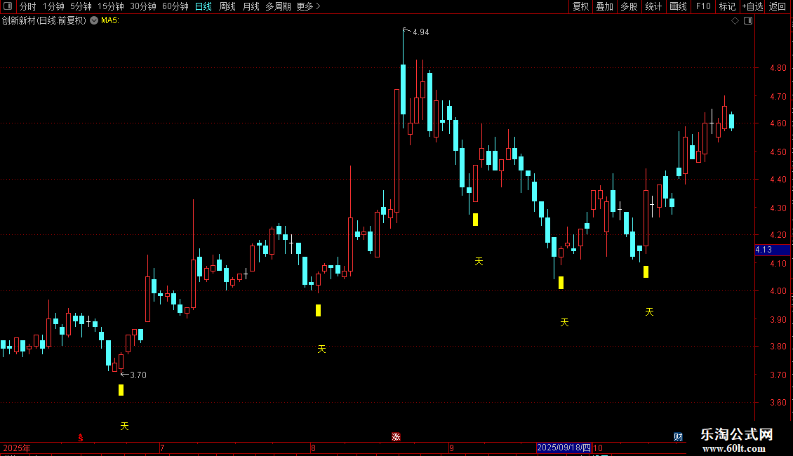
Task: Select the 1分钟 period
Action: [53, 6]
